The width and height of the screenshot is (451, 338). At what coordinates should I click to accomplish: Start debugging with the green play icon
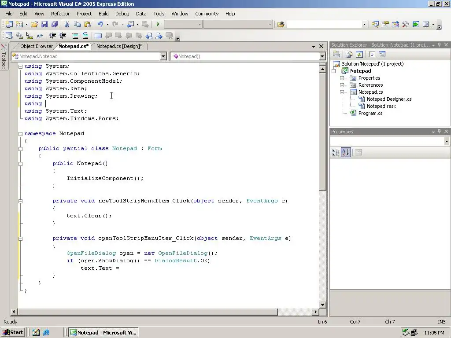click(x=158, y=25)
